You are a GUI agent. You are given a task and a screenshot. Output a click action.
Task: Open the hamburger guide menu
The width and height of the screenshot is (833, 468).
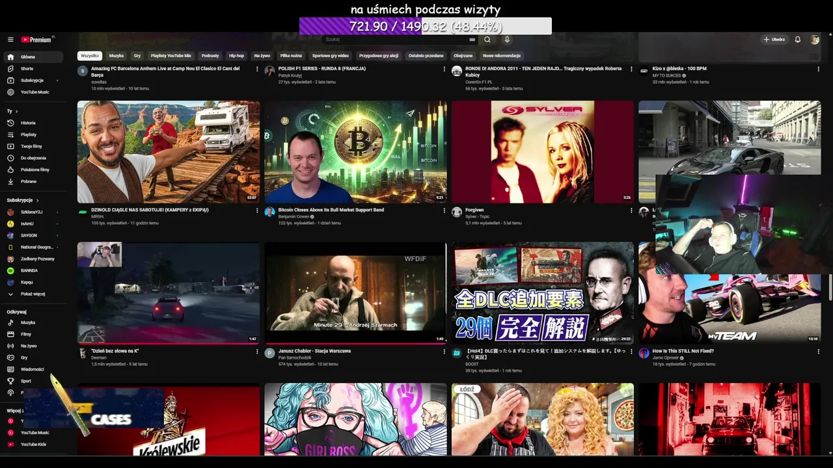point(10,40)
